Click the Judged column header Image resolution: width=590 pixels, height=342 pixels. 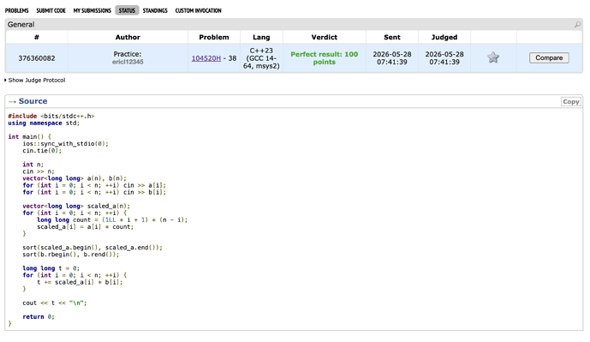[444, 38]
